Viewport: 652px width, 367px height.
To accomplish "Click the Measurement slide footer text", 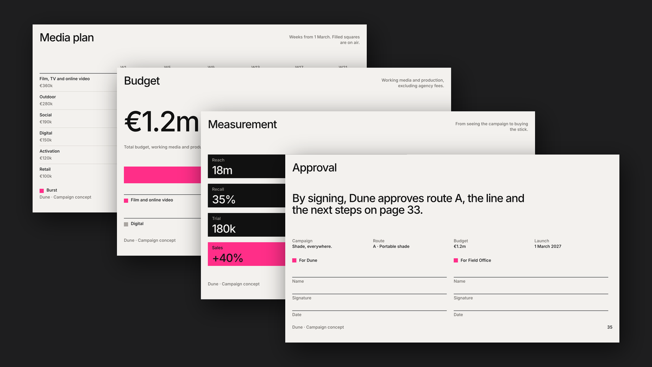I will tap(234, 284).
